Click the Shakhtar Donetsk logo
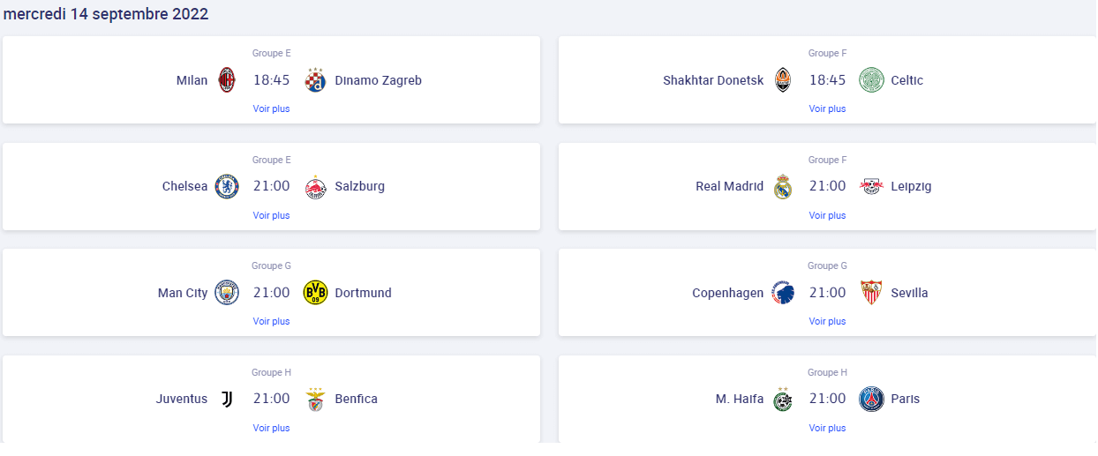 pos(783,80)
